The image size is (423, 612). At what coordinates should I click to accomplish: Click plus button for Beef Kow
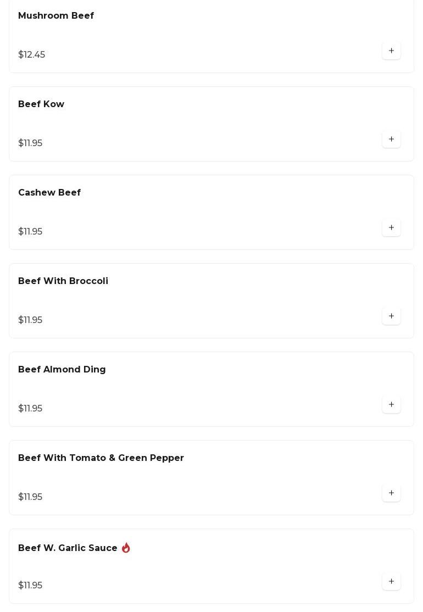point(391,140)
